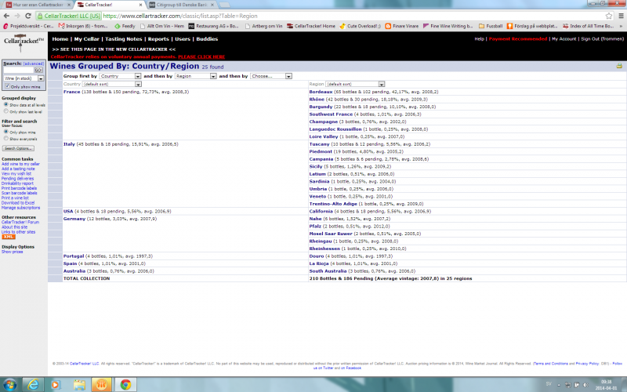The image size is (627, 392).
Task: Select Show data at all levels radio
Action: pyautogui.click(x=6, y=104)
